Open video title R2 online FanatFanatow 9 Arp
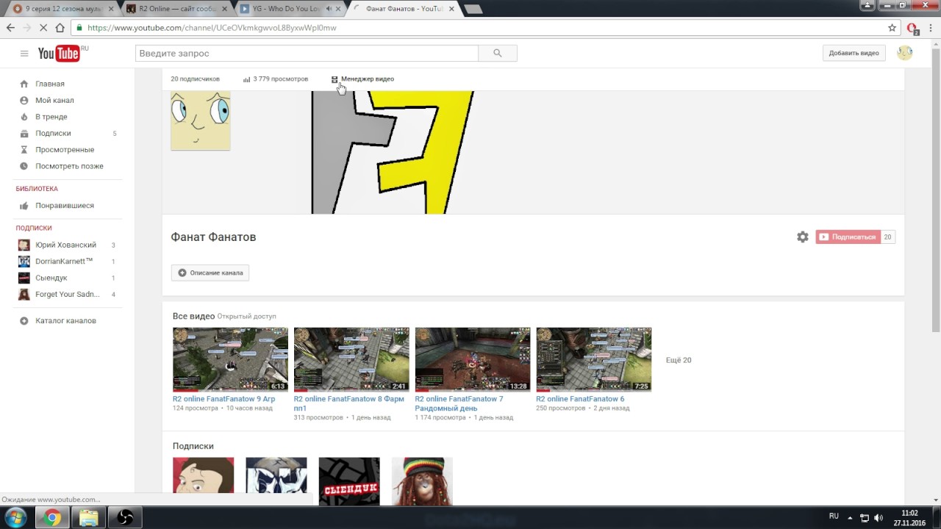Image resolution: width=941 pixels, height=529 pixels. [223, 399]
